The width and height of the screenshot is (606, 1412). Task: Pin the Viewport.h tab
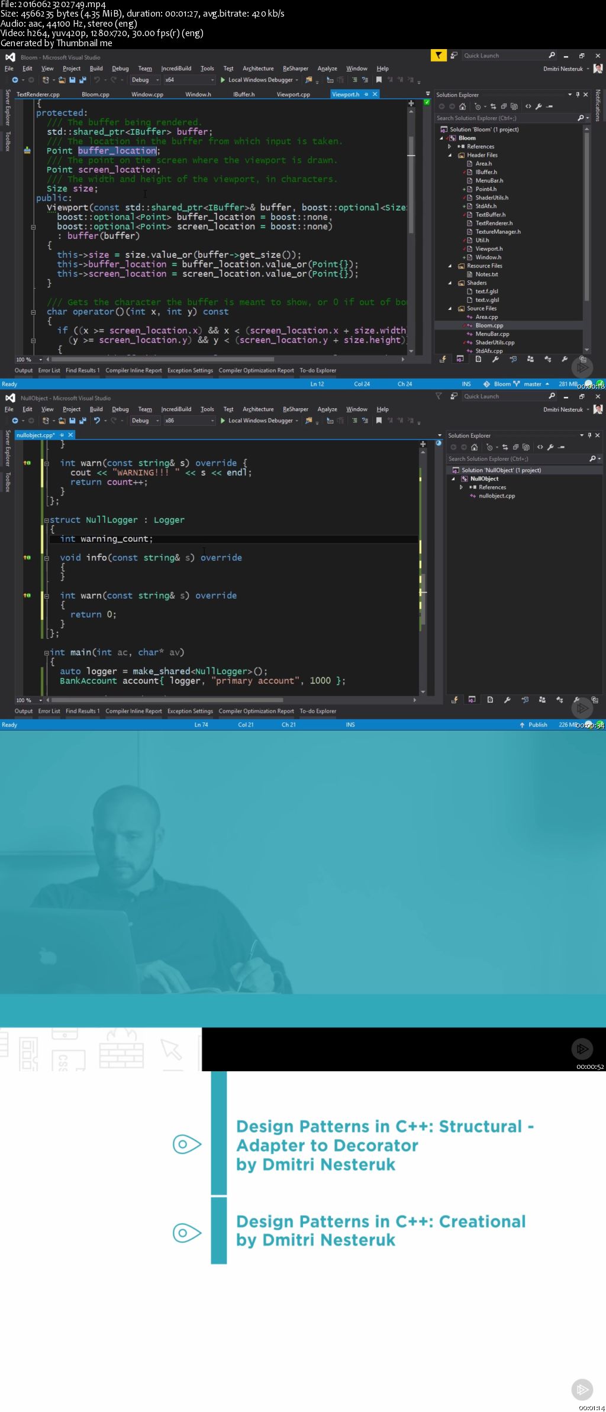pos(366,94)
